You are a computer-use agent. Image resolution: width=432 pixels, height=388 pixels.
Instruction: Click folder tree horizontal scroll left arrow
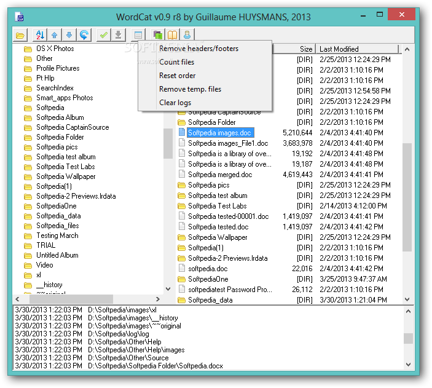(18, 299)
